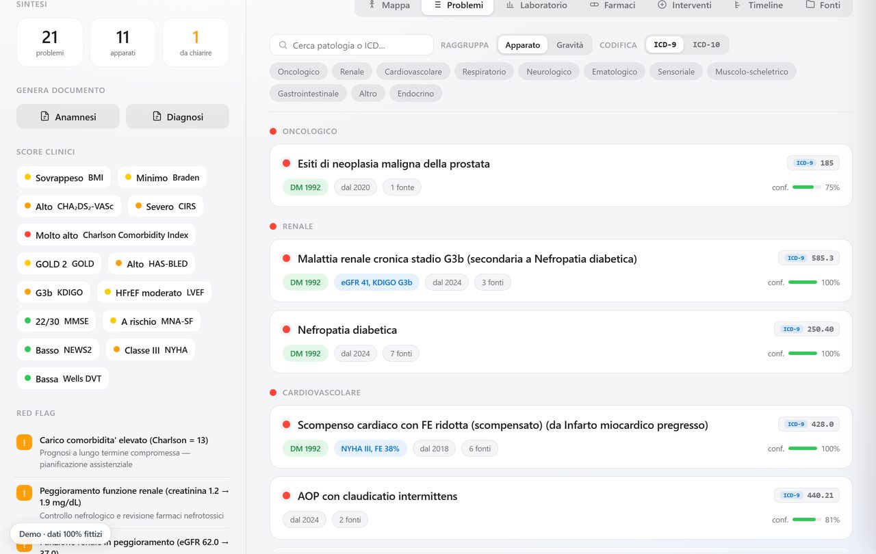This screenshot has height=554, width=876.
Task: Open 'Esiti di neoplasia maligna della prostata' problem
Action: (x=561, y=175)
